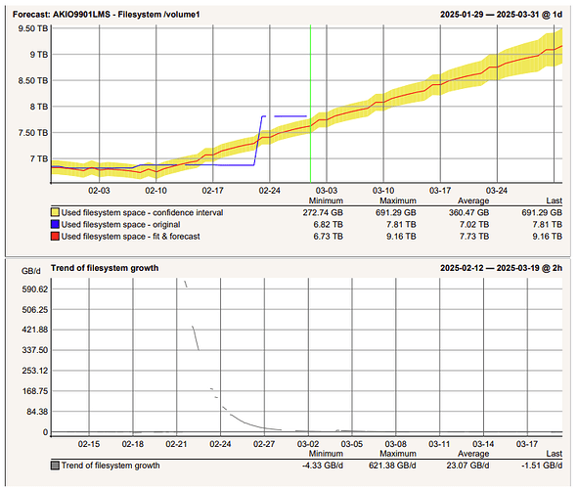
Task: Click the gray filesystem growth legend swatch
Action: [x=55, y=466]
